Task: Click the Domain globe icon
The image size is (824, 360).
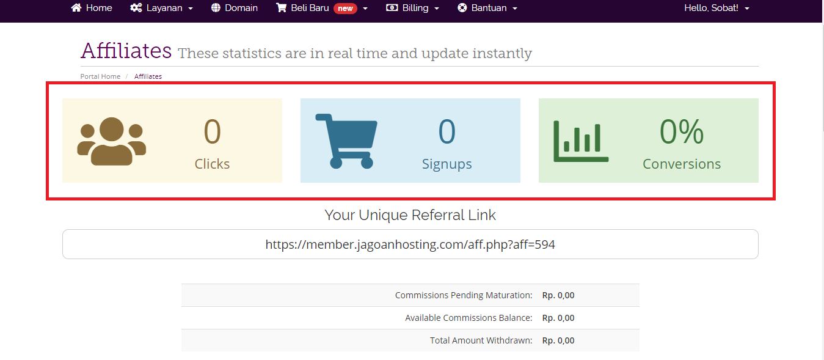Action: click(x=216, y=8)
